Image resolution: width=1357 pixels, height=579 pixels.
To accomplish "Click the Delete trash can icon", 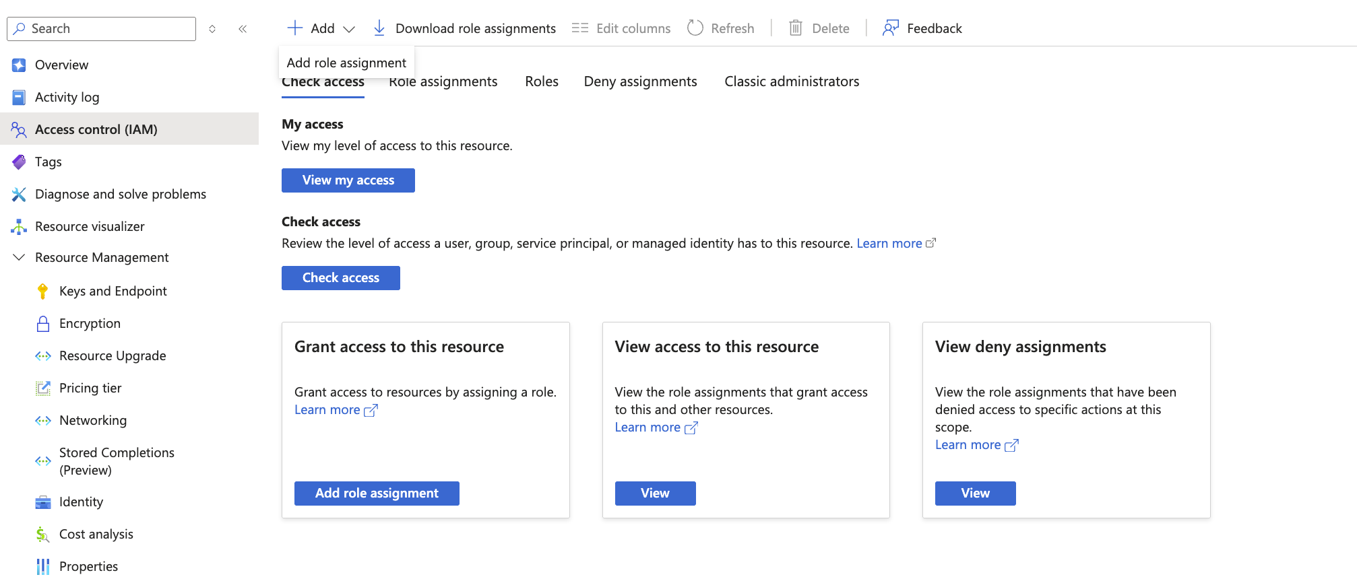I will [x=796, y=28].
